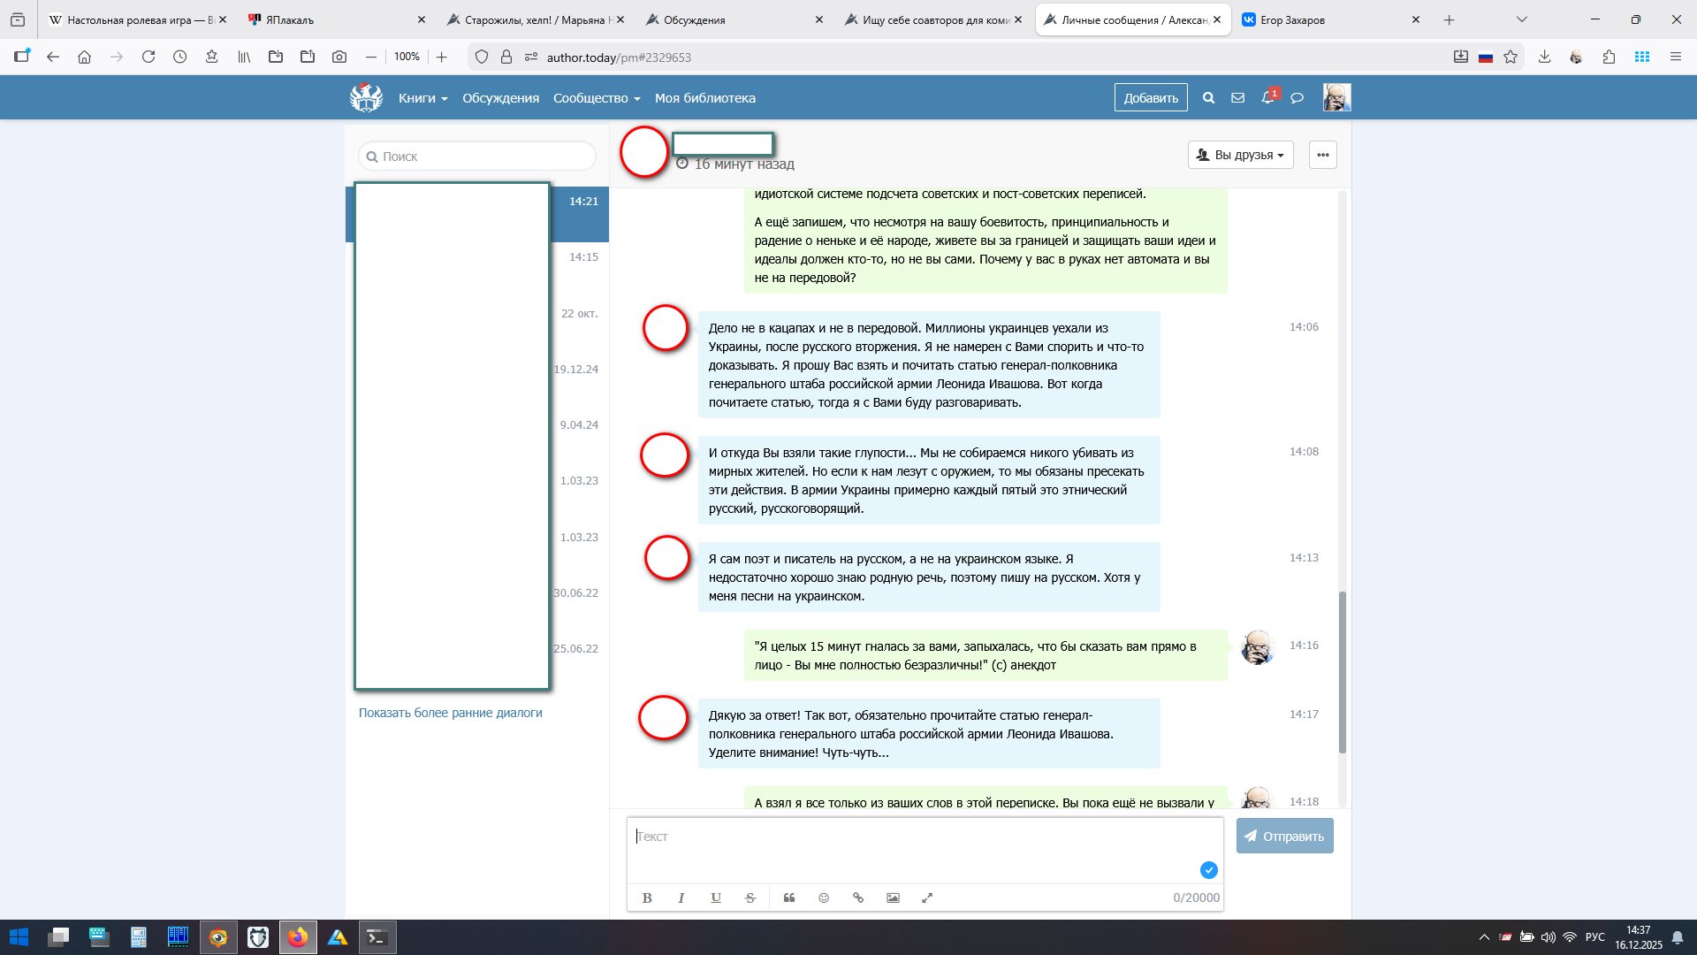Expand the Сообщество dropdown menu

coord(596,98)
